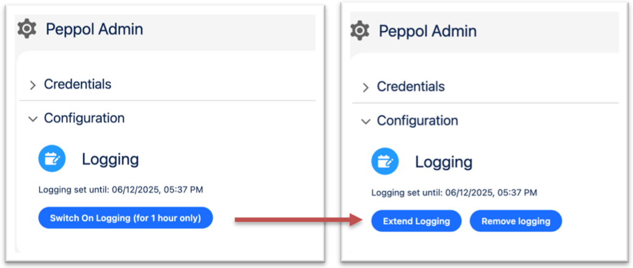Image resolution: width=633 pixels, height=268 pixels.
Task: Click the Peppol Admin title in the left panel
Action: coord(95,29)
